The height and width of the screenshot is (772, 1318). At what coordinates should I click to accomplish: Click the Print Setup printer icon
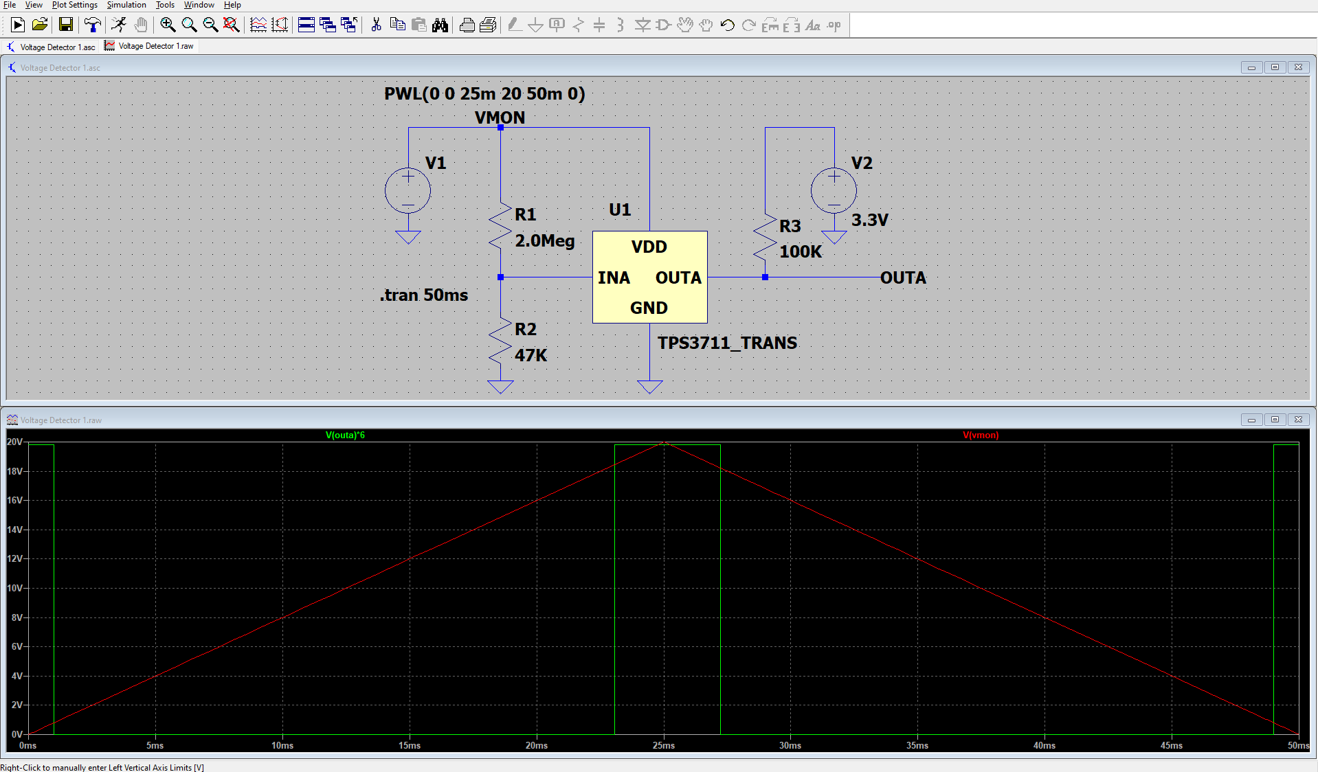point(467,25)
